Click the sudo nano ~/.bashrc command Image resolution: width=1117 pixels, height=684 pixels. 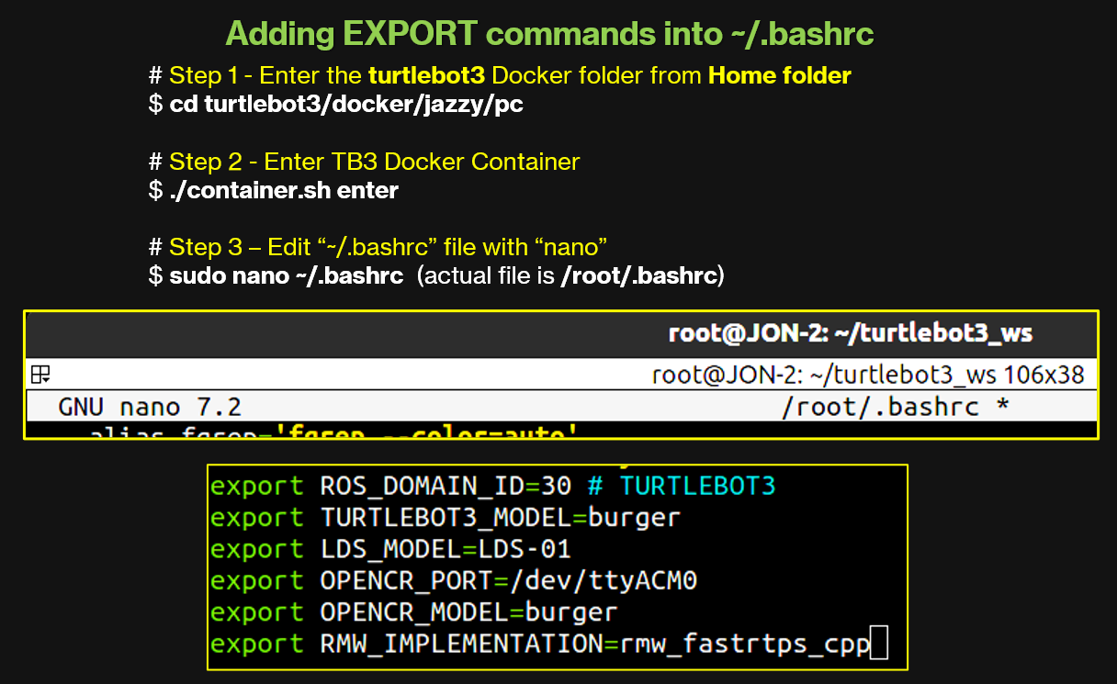tap(286, 275)
